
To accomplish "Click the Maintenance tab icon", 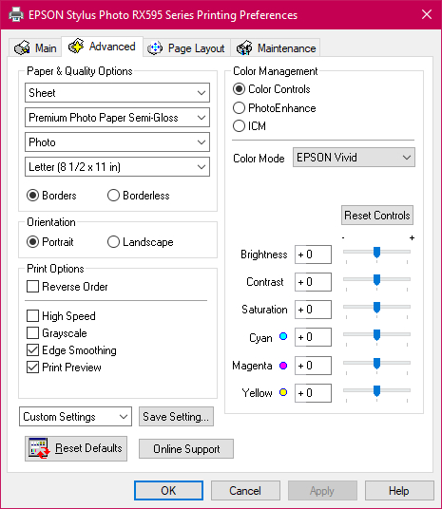I will tap(244, 48).
